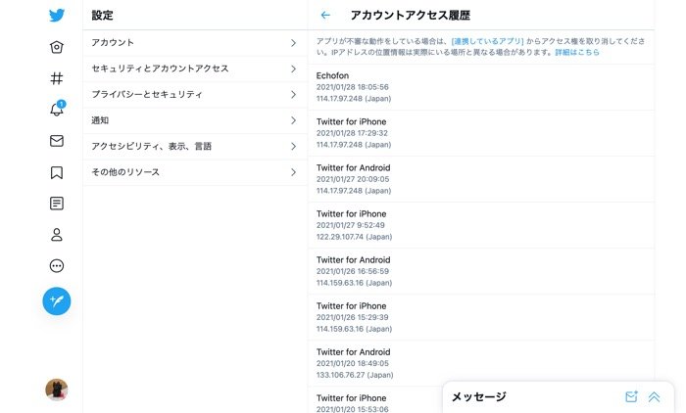This screenshot has width=686, height=413.
Task: Click the Twitter bird logo
Action: point(57,16)
